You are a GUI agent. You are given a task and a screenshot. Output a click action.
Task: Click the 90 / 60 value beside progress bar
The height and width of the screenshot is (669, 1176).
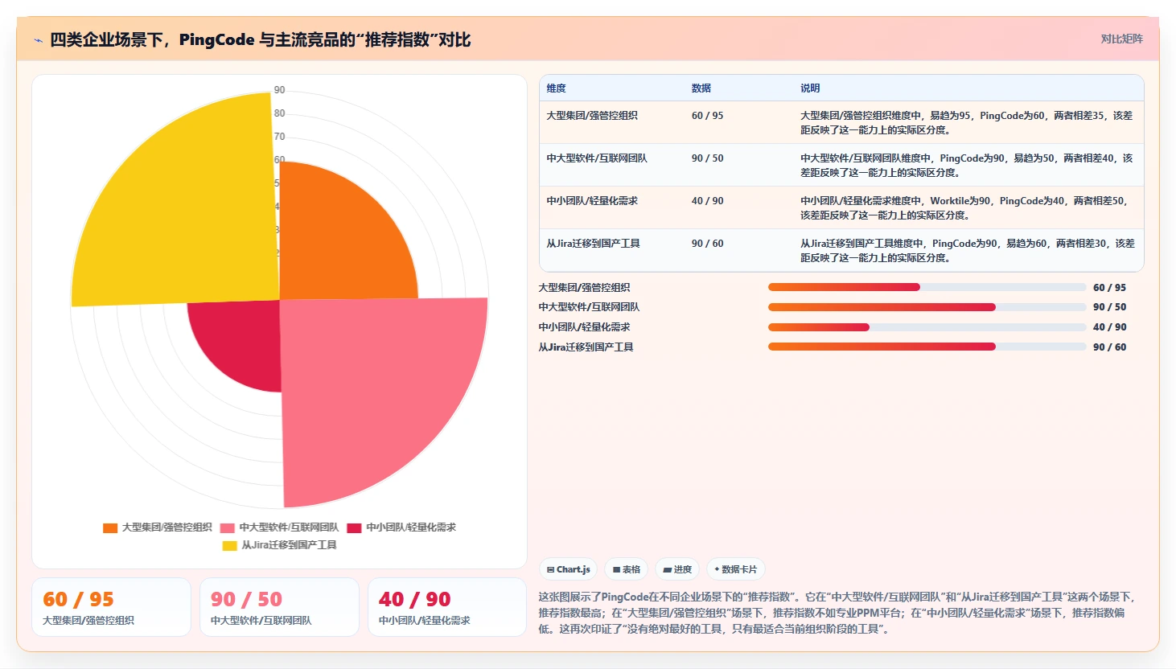point(1110,347)
